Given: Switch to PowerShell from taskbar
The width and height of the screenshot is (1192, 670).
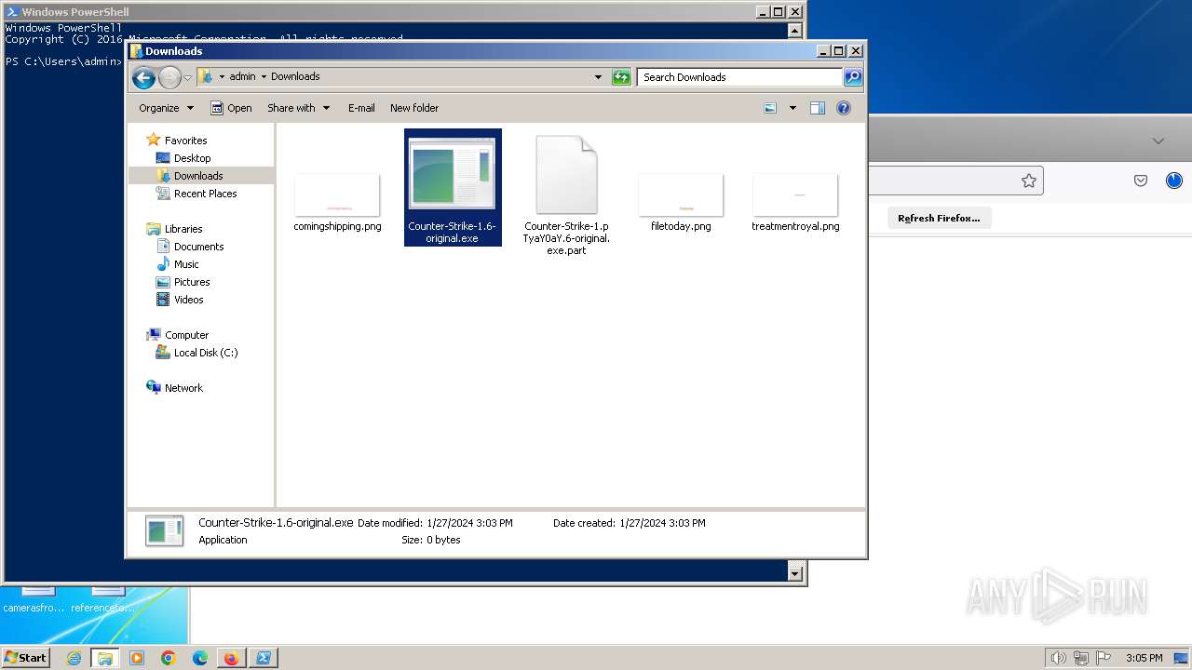Looking at the screenshot, I should click(x=264, y=658).
